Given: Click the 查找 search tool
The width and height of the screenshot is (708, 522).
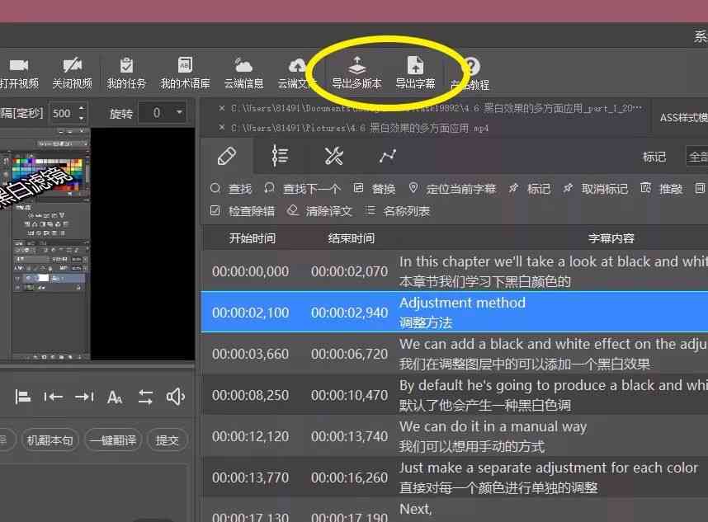Looking at the screenshot, I should tap(231, 189).
